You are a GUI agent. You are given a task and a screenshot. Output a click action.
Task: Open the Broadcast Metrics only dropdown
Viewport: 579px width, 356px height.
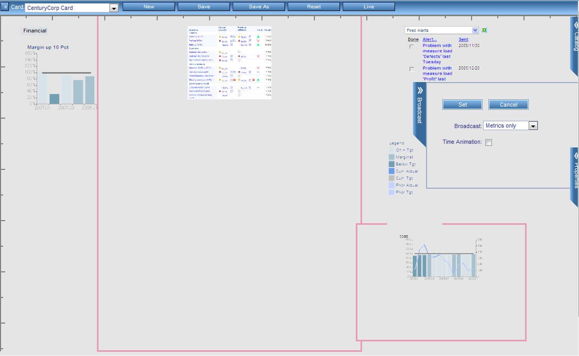510,125
